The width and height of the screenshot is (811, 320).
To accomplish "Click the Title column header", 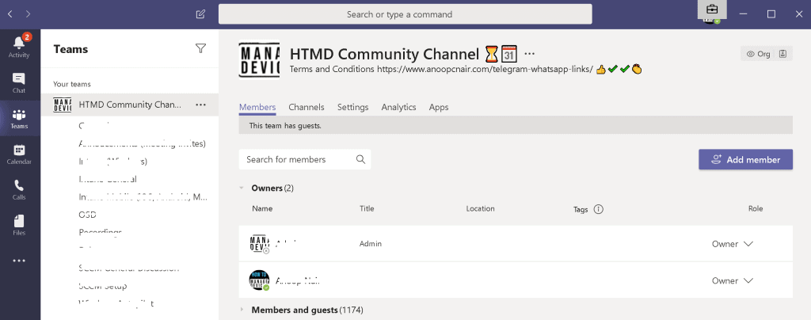I will (x=367, y=209).
